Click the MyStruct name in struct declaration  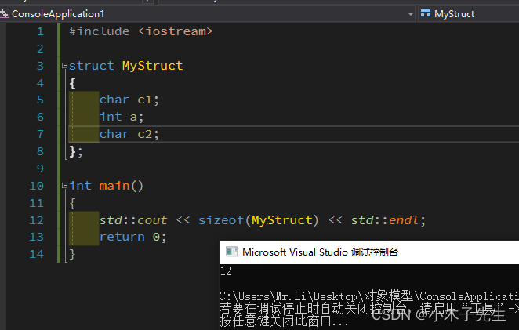152,66
